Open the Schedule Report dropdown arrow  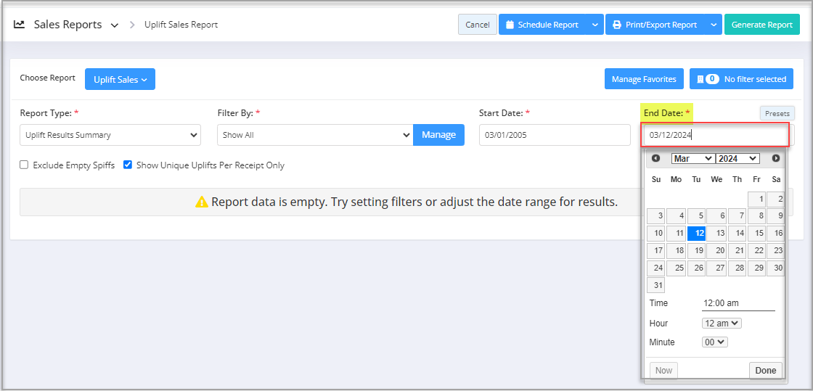tap(595, 25)
